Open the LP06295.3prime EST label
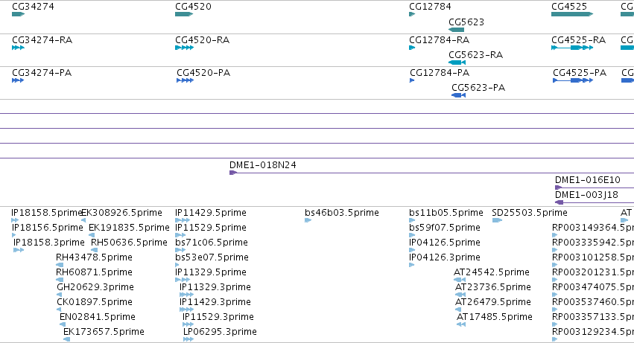Viewport: 634px width, 343px height. [220, 332]
